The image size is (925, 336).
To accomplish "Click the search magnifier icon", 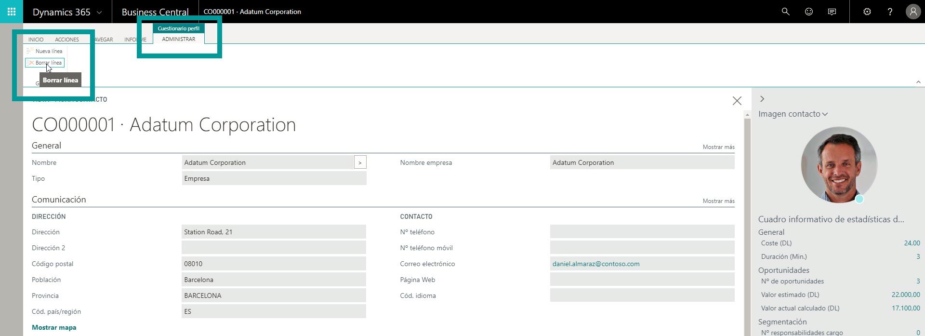I will [785, 12].
